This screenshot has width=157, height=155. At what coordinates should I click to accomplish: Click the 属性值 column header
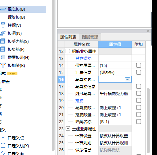[115, 44]
